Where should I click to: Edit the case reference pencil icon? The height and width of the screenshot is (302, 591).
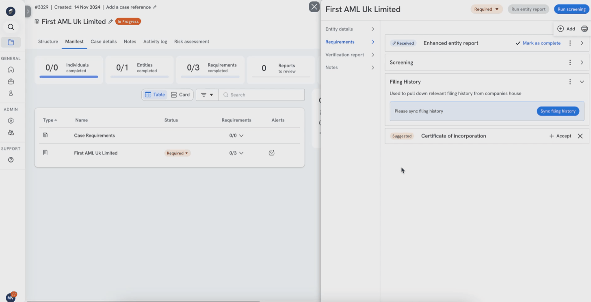(155, 7)
